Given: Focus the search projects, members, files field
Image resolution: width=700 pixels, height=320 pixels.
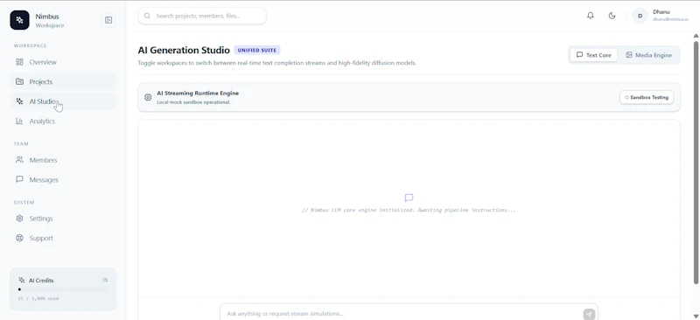Looking at the screenshot, I should pyautogui.click(x=202, y=16).
